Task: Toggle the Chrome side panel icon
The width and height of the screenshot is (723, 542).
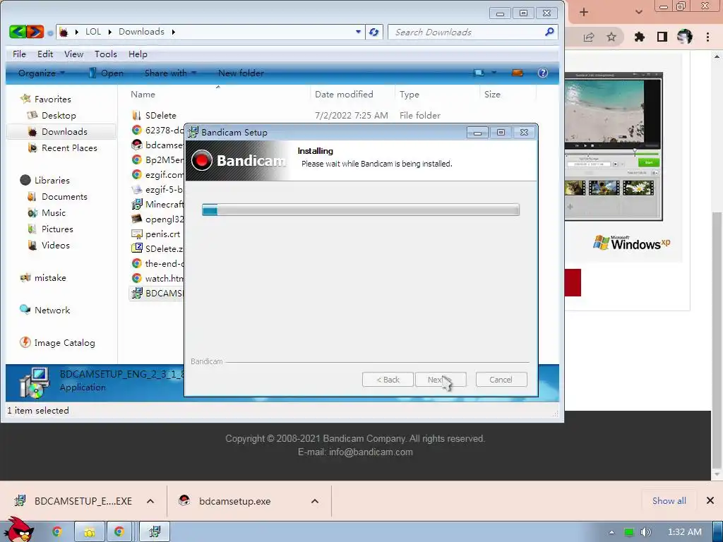Action: coord(662,37)
